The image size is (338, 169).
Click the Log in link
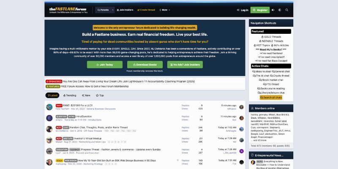coord(243,10)
